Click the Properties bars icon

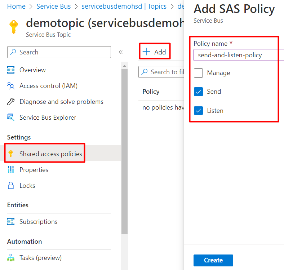pos(11,170)
